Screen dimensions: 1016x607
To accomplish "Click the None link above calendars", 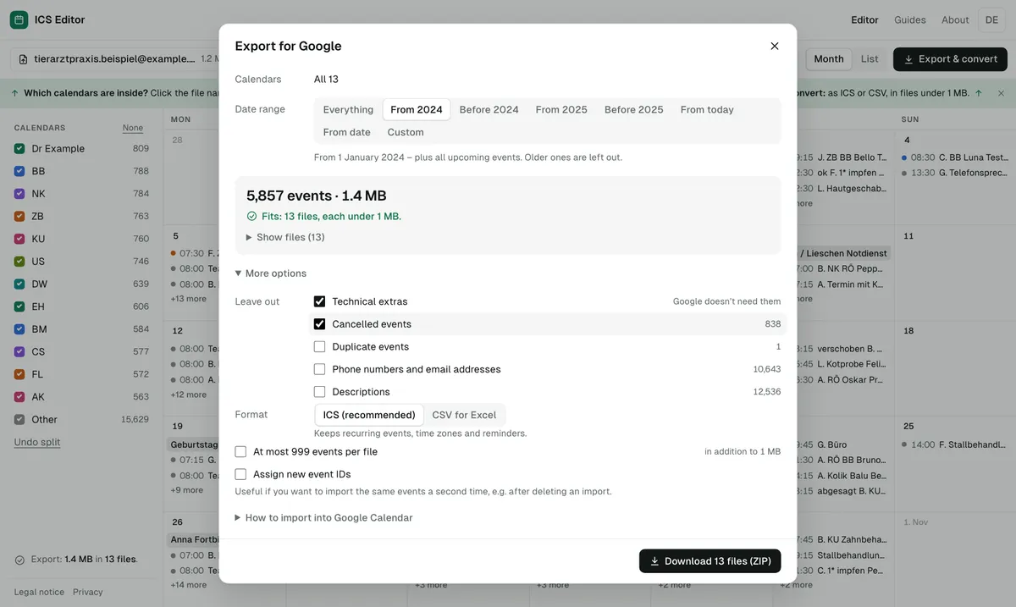I will tap(133, 128).
